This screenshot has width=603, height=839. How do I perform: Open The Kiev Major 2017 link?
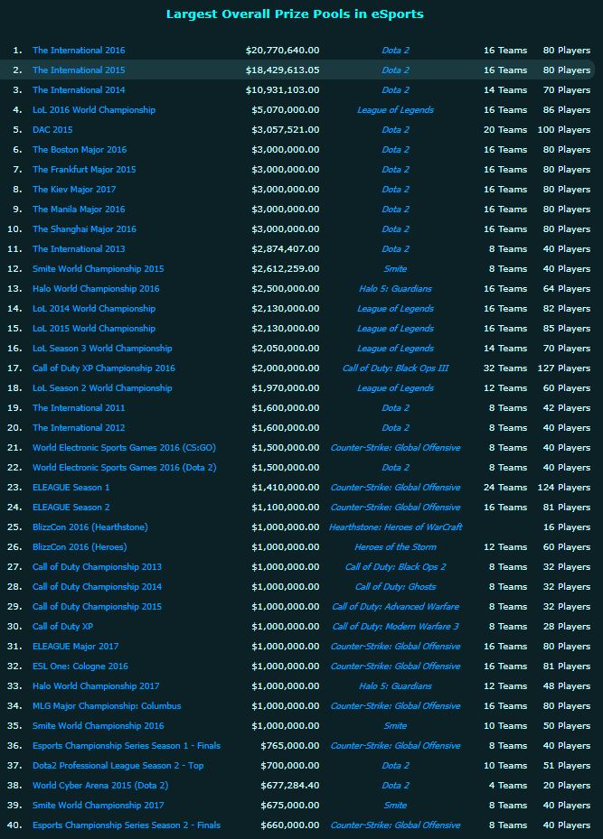pos(74,189)
